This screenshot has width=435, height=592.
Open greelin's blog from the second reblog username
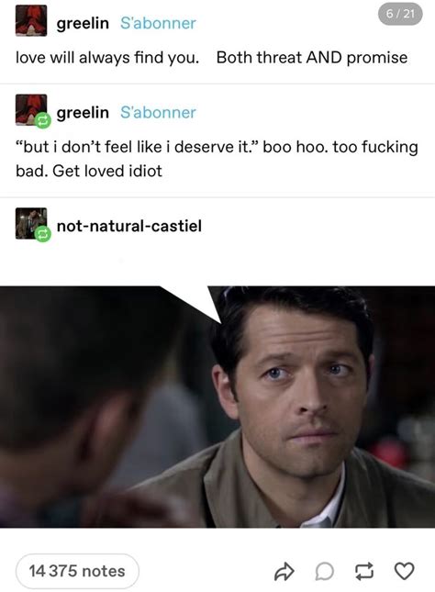83,113
